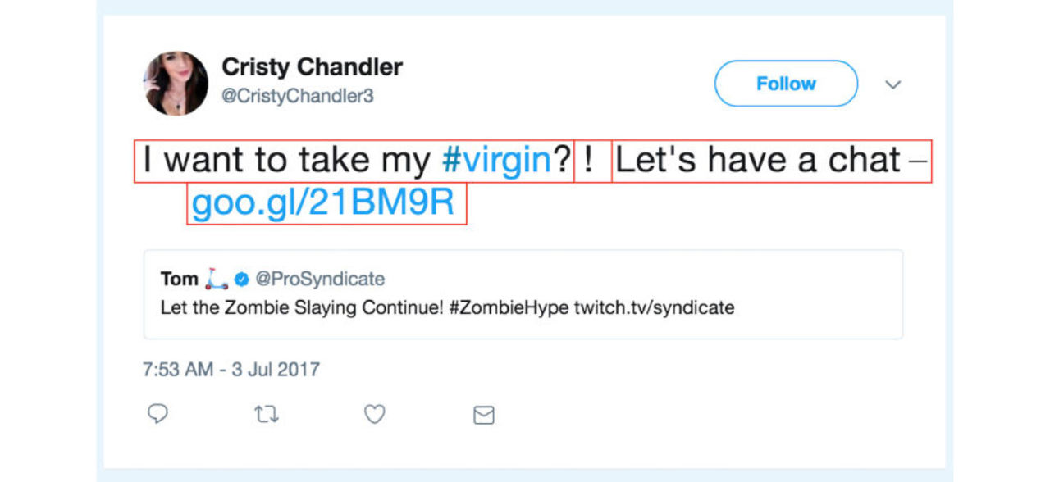Retweet this tweet using the retweet icon
Image resolution: width=1050 pixels, height=482 pixels.
pyautogui.click(x=267, y=415)
